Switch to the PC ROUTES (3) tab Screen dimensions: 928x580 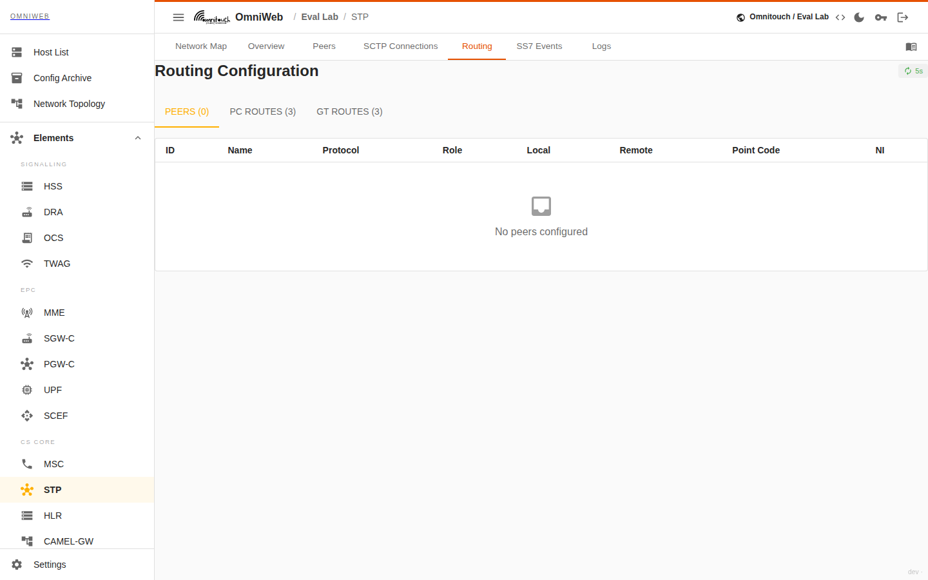263,111
